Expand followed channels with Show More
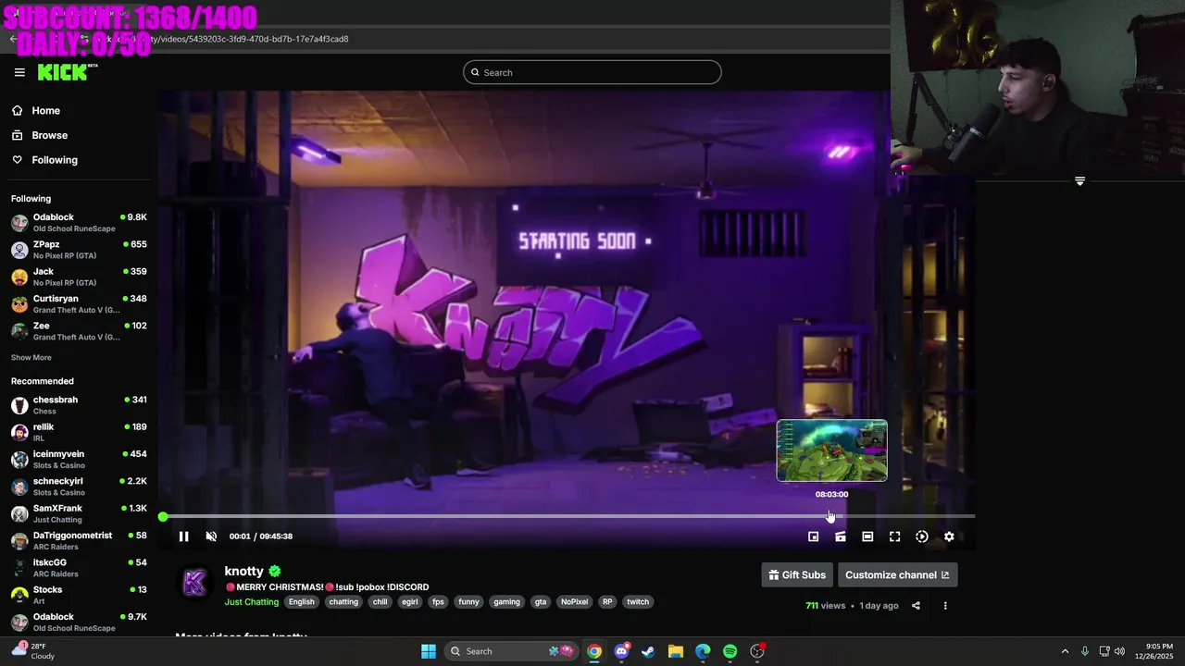Viewport: 1185px width, 666px height. [31, 358]
